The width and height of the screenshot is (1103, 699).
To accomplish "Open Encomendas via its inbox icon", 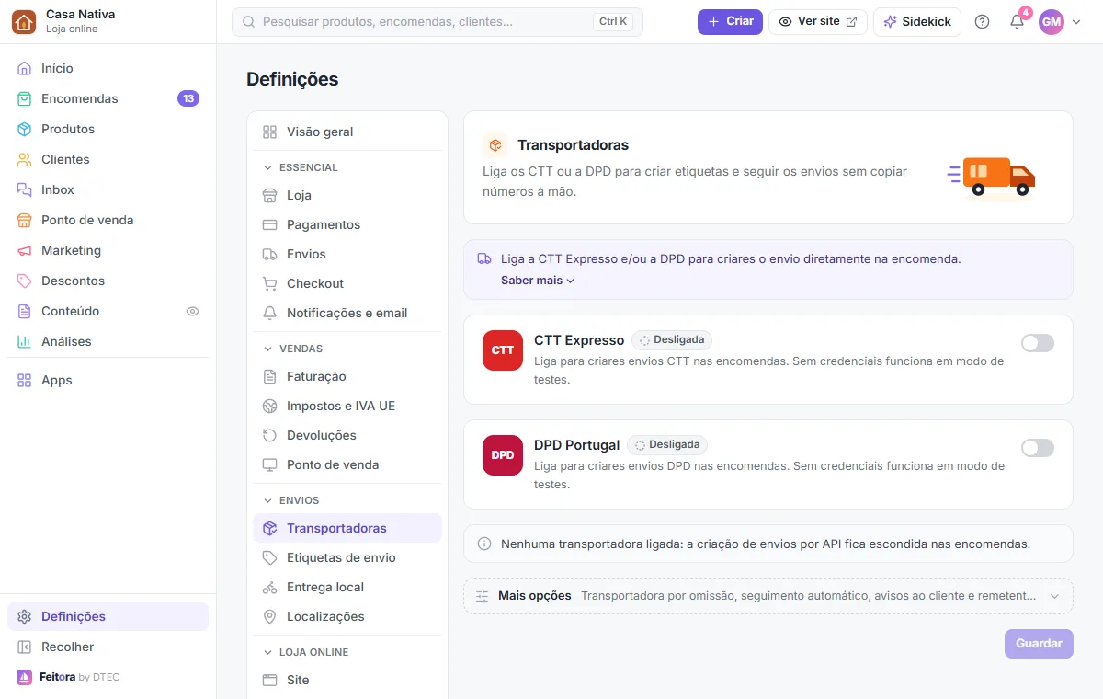I will tap(25, 98).
